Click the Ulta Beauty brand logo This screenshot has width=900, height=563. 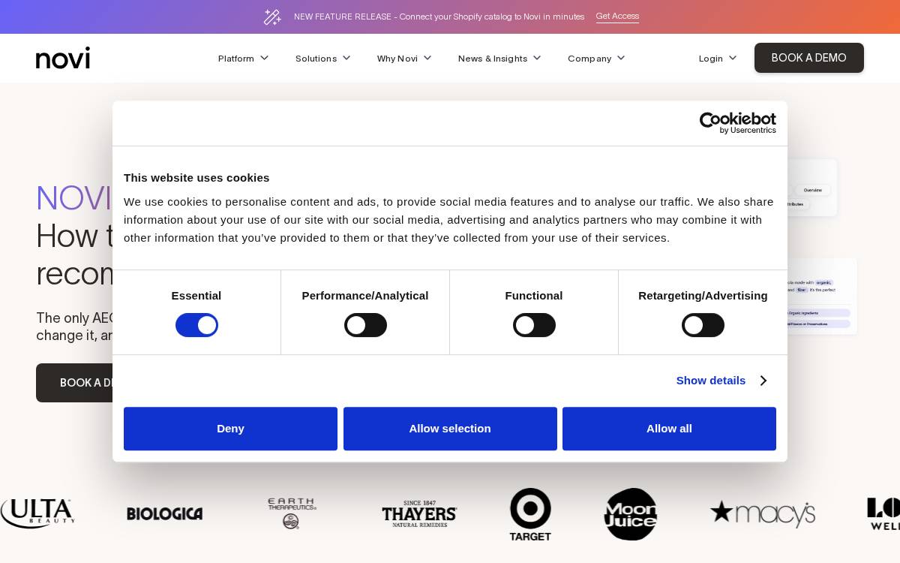pyautogui.click(x=37, y=513)
